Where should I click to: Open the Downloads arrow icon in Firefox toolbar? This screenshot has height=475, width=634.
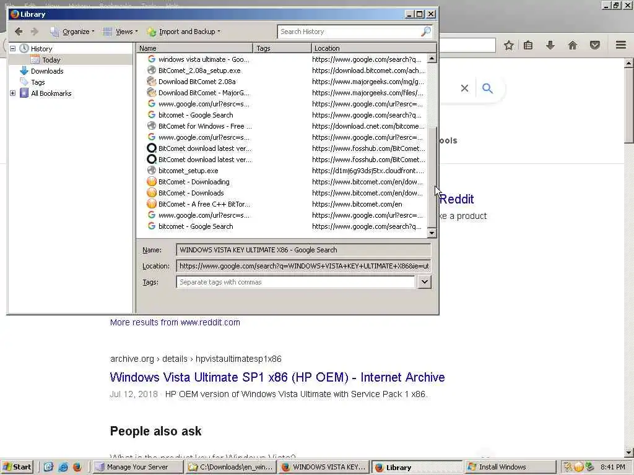click(550, 45)
